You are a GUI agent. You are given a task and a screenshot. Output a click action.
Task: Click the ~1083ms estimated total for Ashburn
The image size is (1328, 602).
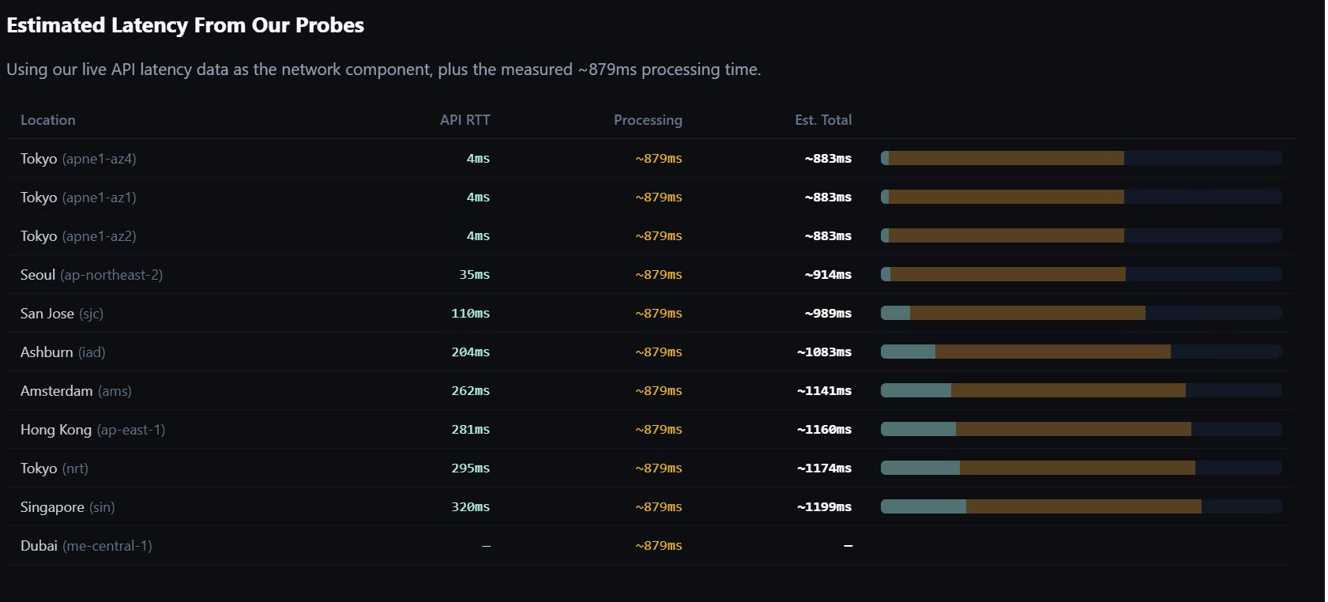click(824, 352)
